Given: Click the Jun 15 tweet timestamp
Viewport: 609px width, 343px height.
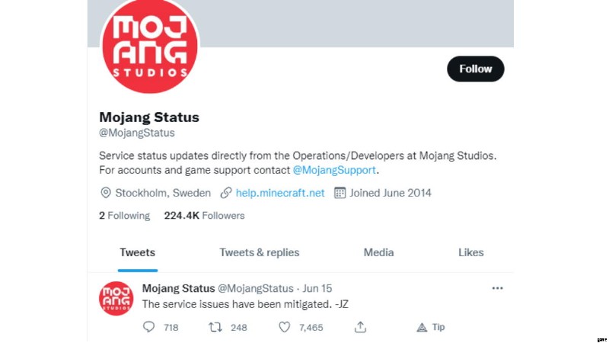Looking at the screenshot, I should [x=317, y=288].
